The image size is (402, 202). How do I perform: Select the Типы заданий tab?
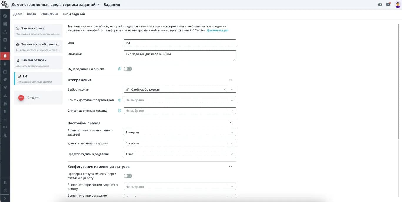[x=74, y=14]
